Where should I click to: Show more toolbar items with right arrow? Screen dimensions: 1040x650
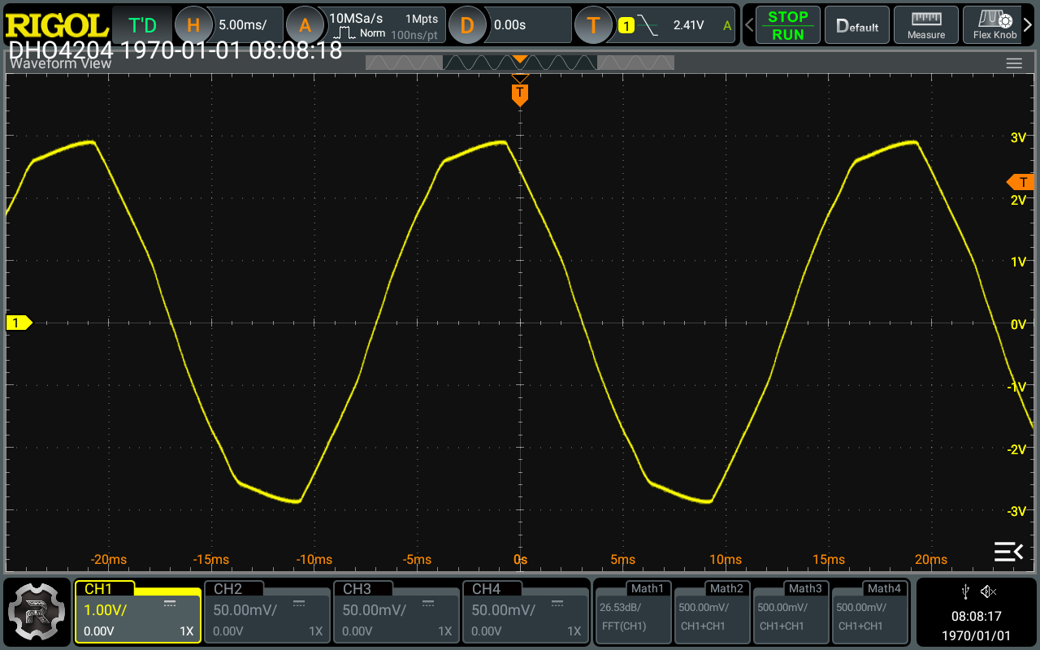tap(1029, 25)
